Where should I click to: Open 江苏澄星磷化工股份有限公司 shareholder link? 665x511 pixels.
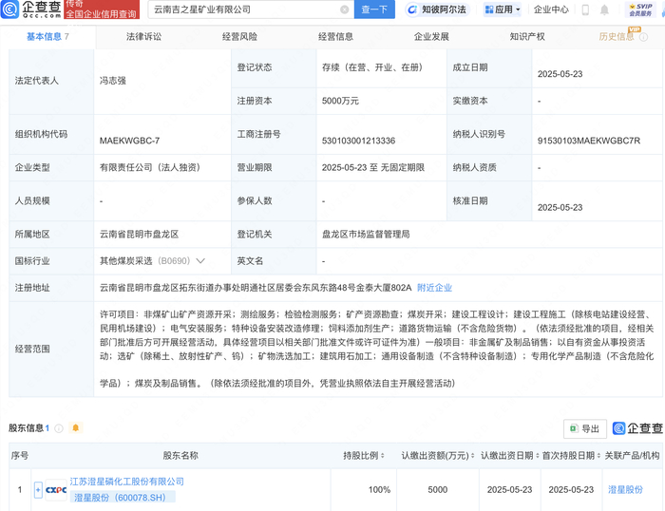(x=127, y=482)
